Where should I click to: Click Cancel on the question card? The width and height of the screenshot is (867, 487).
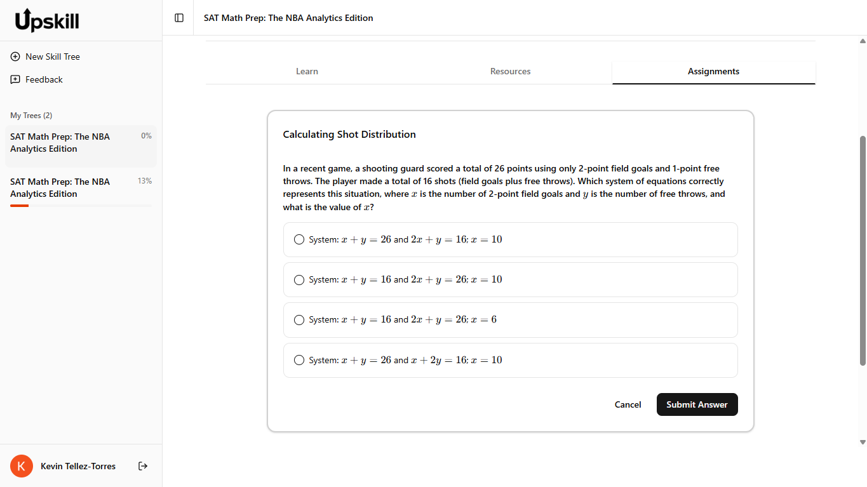628,404
